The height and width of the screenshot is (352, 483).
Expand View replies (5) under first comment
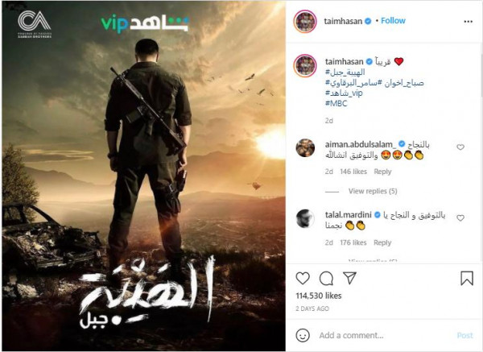373,191
